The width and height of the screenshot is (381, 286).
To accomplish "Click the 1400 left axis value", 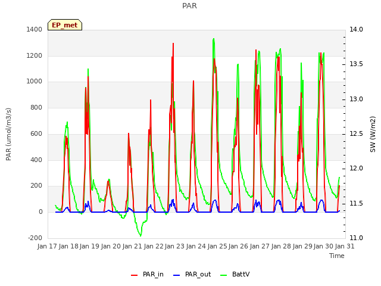I will click(x=35, y=30).
